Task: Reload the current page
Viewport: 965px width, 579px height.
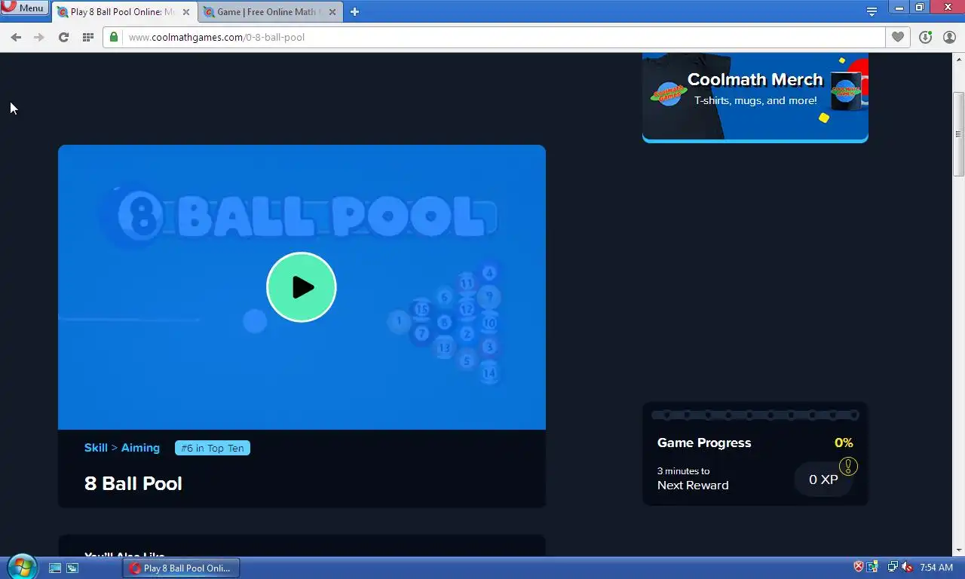Action: (x=63, y=37)
